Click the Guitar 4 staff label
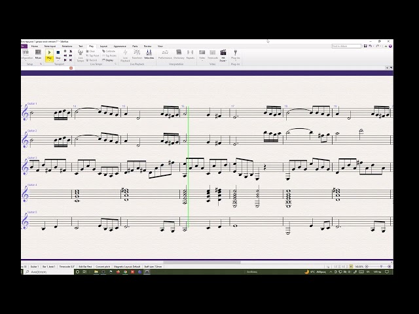The height and width of the screenshot is (314, 419). tap(32, 184)
